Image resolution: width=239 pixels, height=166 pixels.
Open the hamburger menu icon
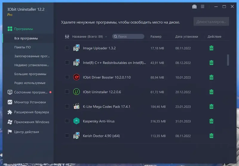click(x=203, y=7)
